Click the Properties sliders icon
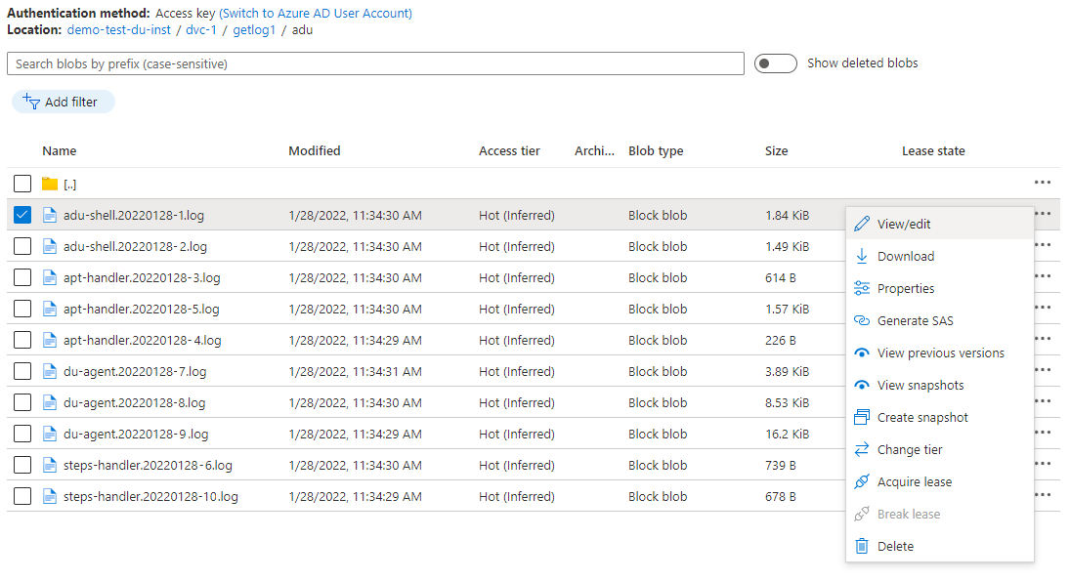 point(861,289)
